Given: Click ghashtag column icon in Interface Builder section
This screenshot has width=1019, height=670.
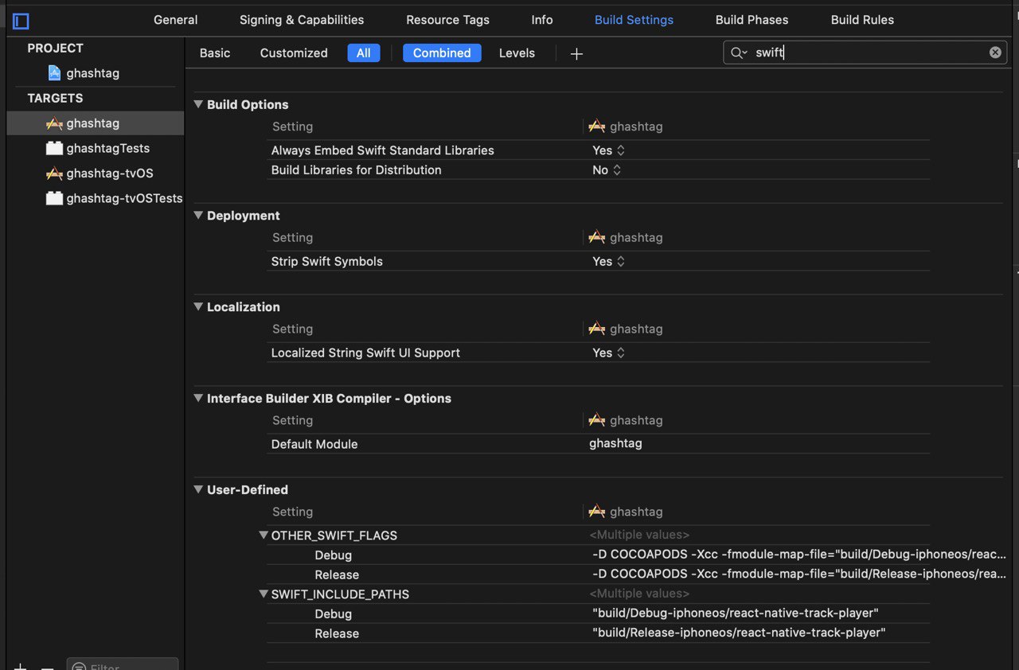Looking at the screenshot, I should tap(597, 420).
